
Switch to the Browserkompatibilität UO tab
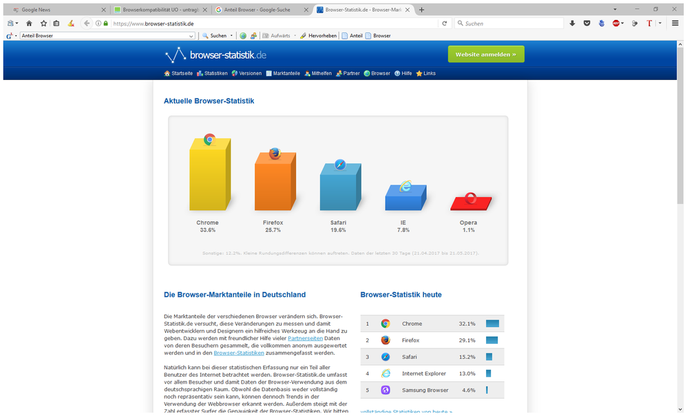160,10
